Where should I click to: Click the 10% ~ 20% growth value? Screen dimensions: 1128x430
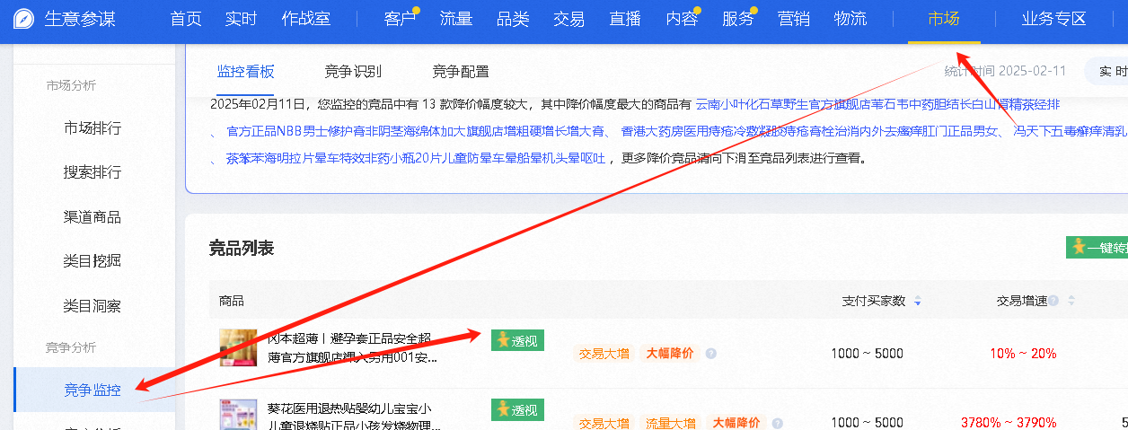(1023, 354)
